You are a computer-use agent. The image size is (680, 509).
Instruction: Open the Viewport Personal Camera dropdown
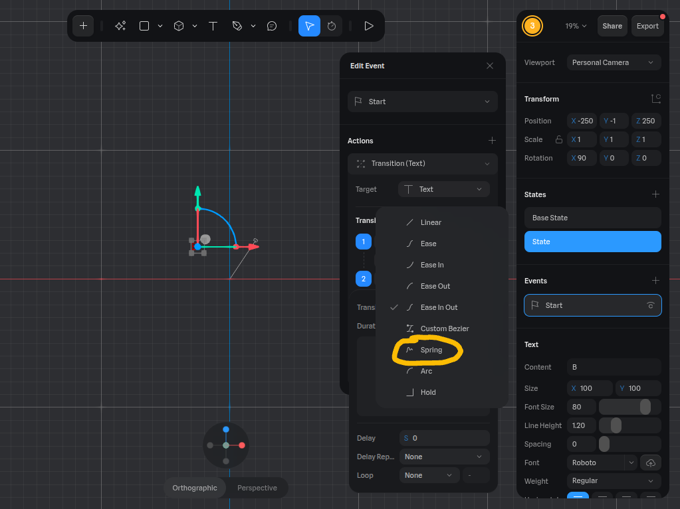614,62
